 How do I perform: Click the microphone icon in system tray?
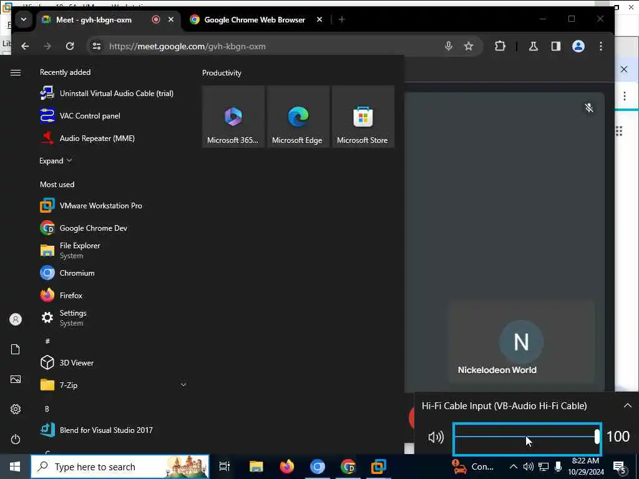pos(559,467)
